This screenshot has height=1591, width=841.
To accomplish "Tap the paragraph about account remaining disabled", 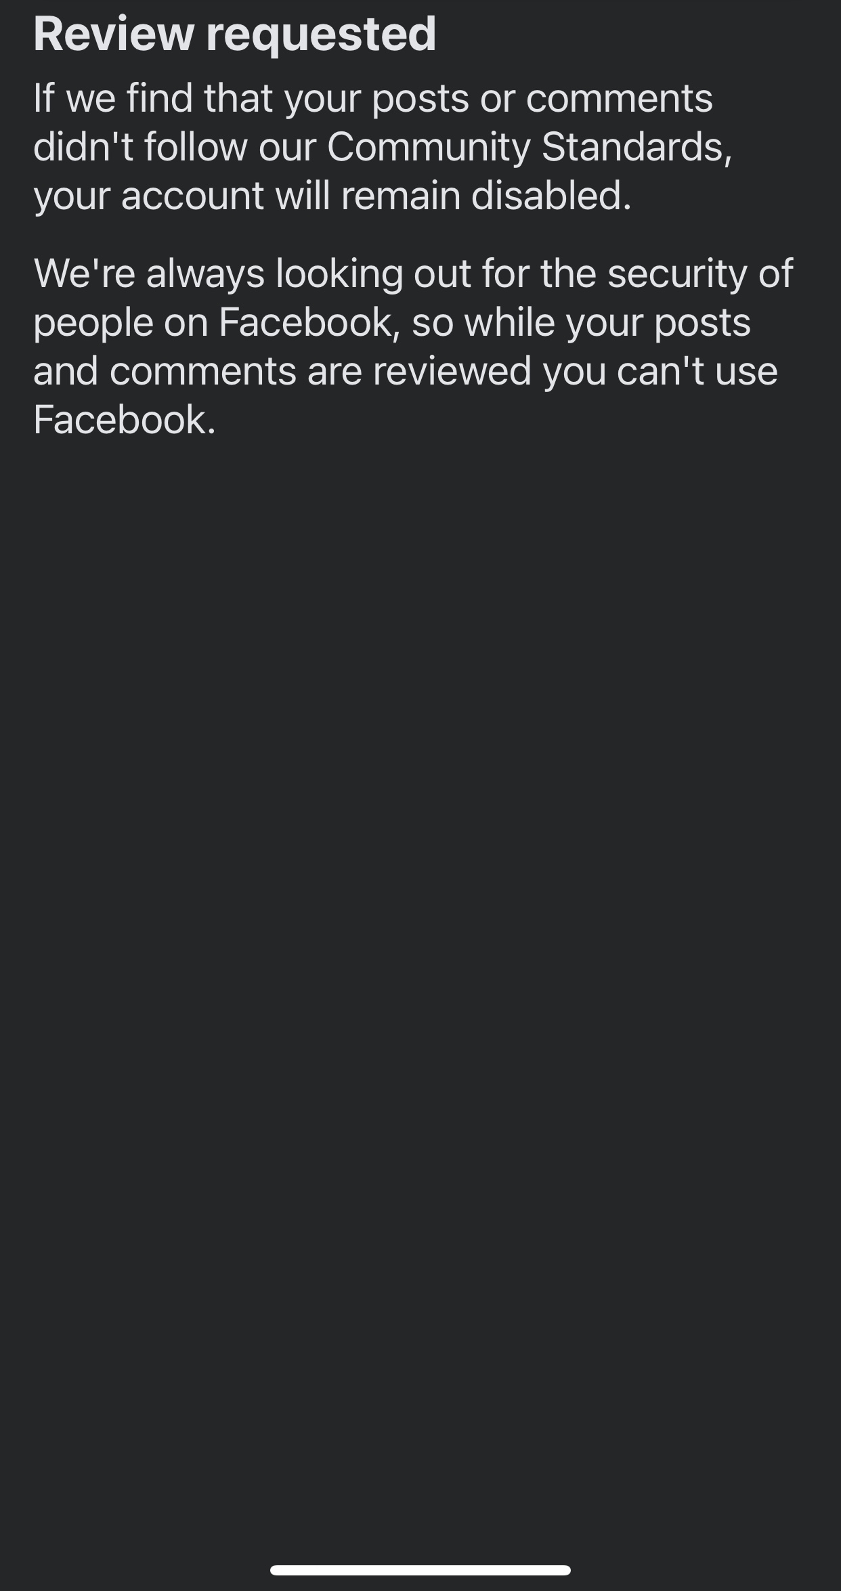I will pyautogui.click(x=383, y=147).
